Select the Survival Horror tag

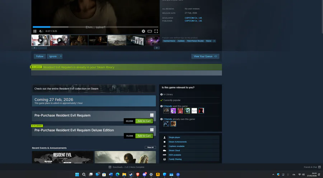(169, 41)
